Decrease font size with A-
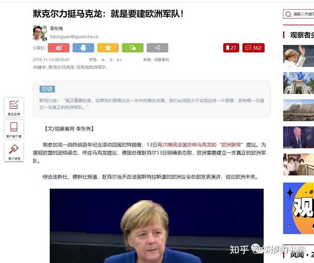The width and height of the screenshot is (314, 263). (103, 60)
